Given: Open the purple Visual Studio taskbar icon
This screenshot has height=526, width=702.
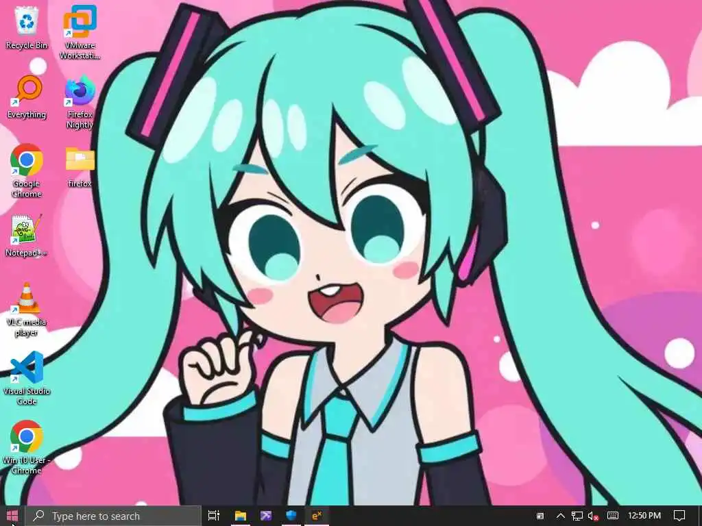Looking at the screenshot, I should (266, 516).
